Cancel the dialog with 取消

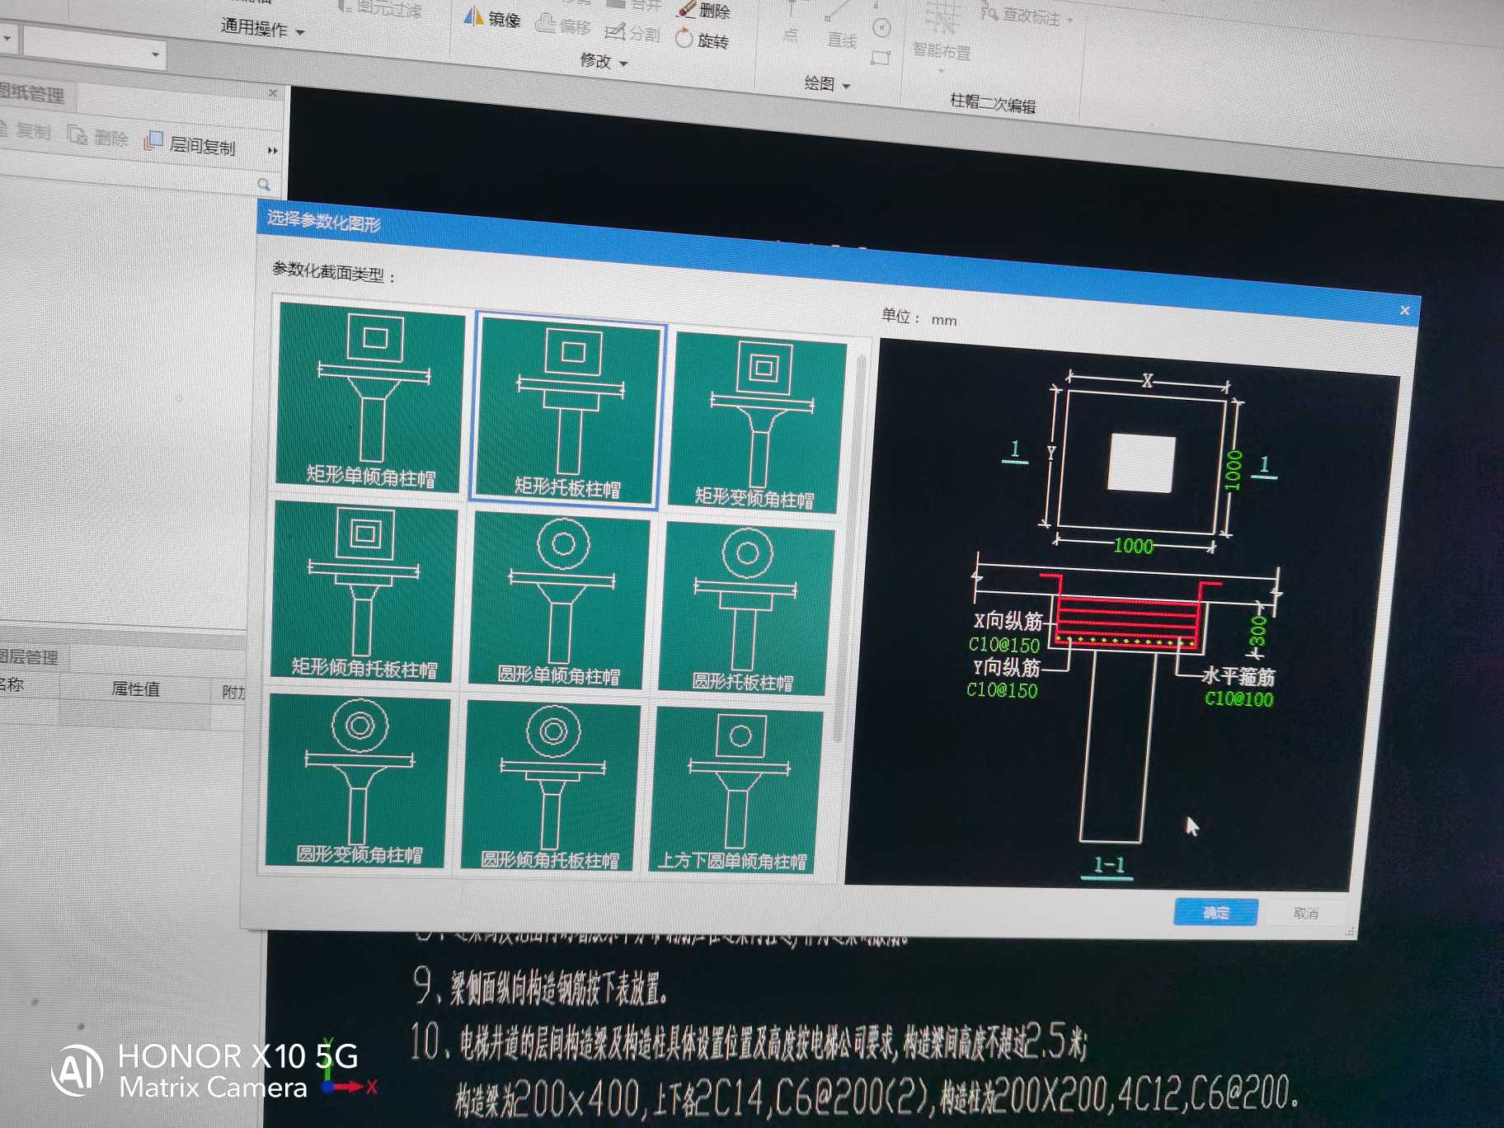1305,914
